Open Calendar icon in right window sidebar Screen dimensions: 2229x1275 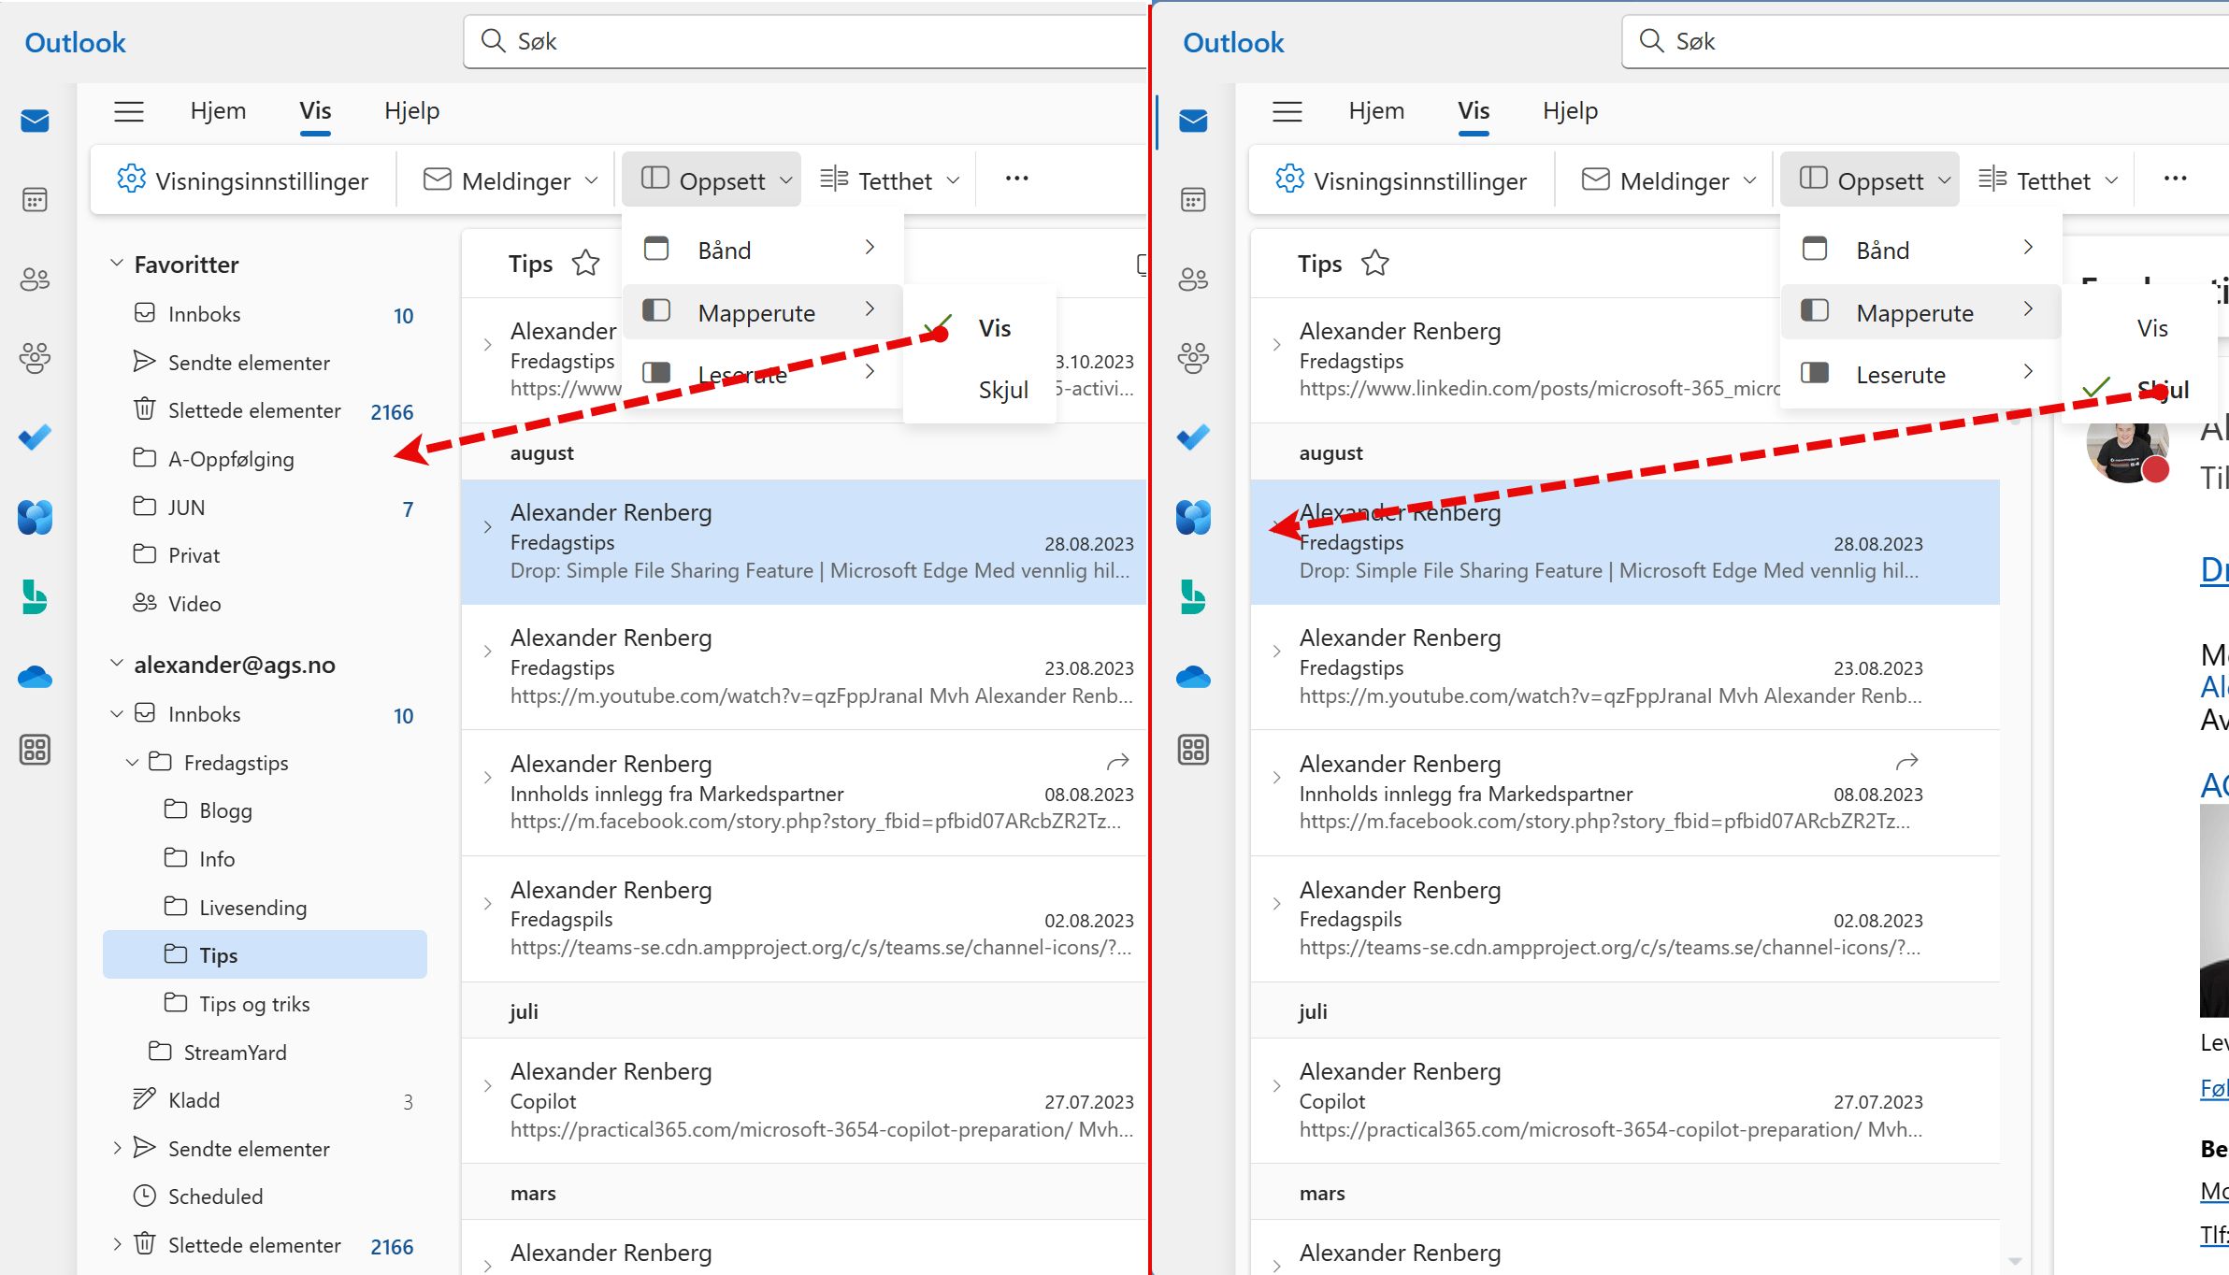(1194, 199)
